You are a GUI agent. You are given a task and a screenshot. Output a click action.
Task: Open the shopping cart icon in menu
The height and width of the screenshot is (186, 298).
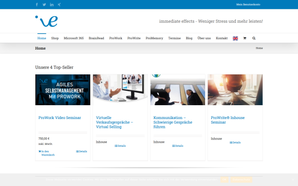tap(244, 38)
